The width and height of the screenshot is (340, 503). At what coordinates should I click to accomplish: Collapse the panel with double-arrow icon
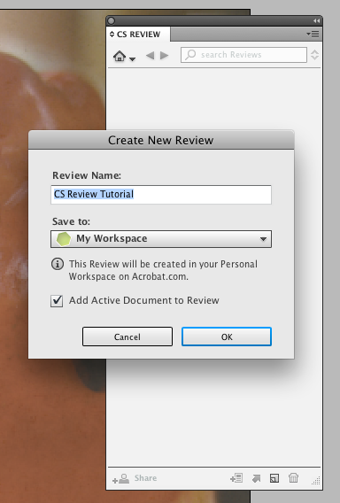(317, 21)
